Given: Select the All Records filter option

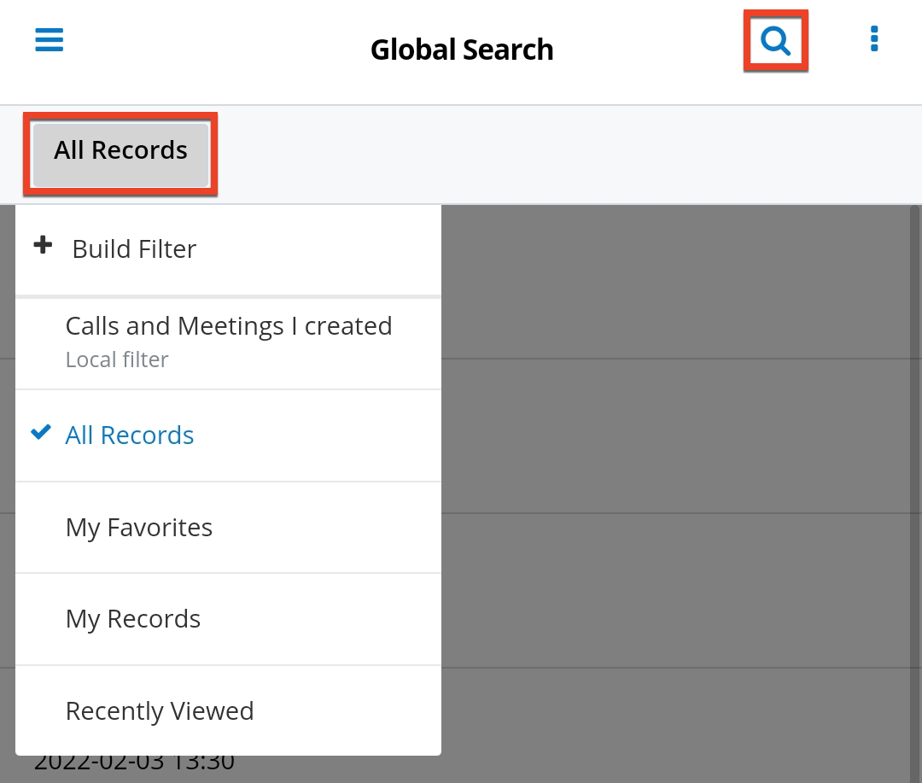Looking at the screenshot, I should pos(130,435).
